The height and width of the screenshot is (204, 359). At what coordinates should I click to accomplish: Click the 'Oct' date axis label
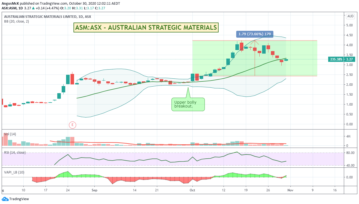pyautogui.click(x=192, y=190)
